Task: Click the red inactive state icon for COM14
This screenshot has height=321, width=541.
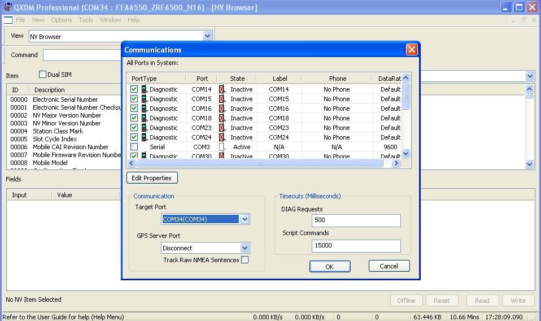Action: pos(222,89)
